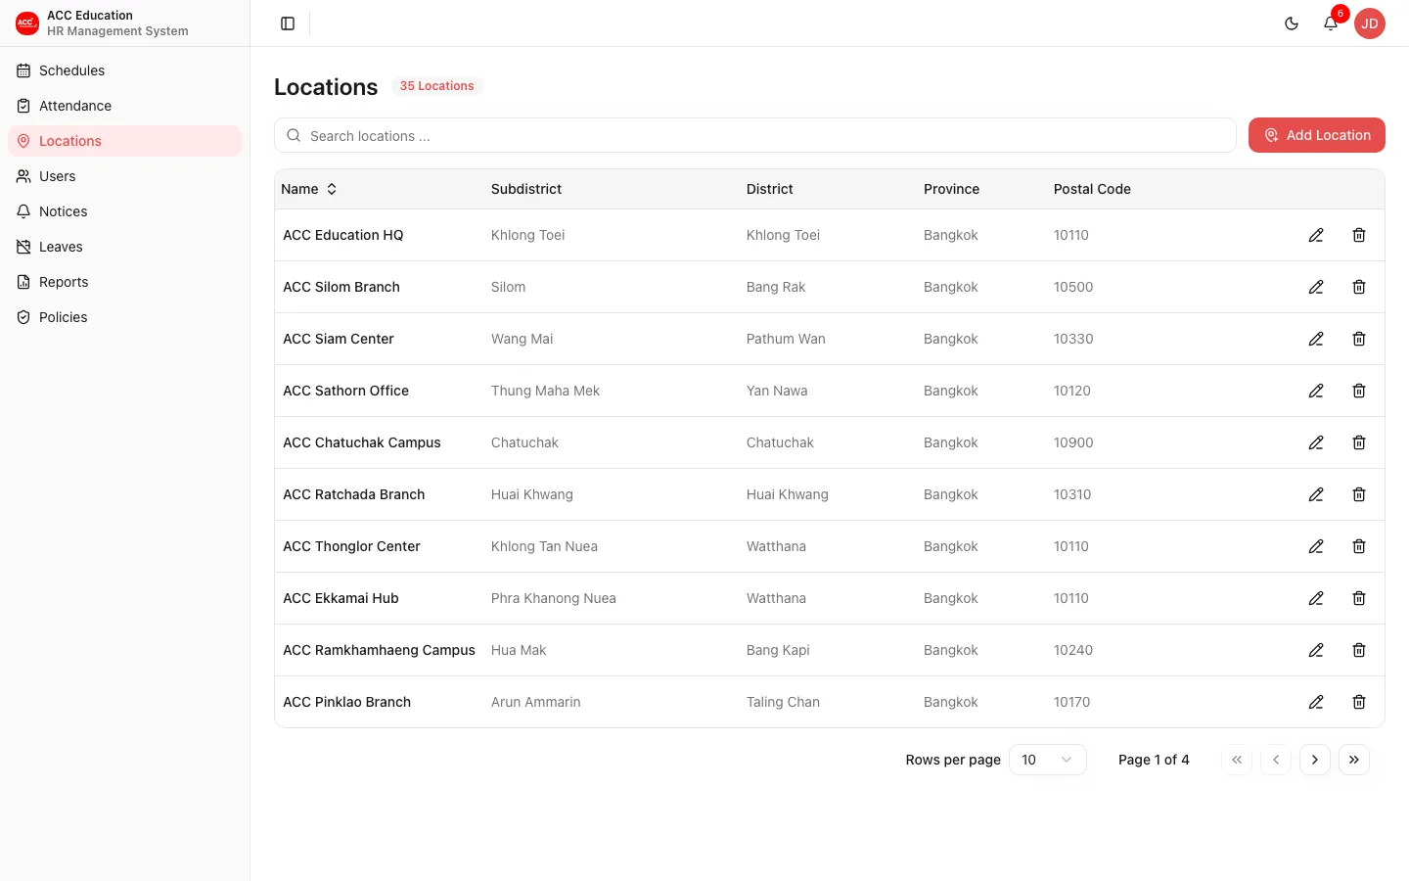Click the Page 1 of 4 label
This screenshot has width=1409, height=881.
1154,760
